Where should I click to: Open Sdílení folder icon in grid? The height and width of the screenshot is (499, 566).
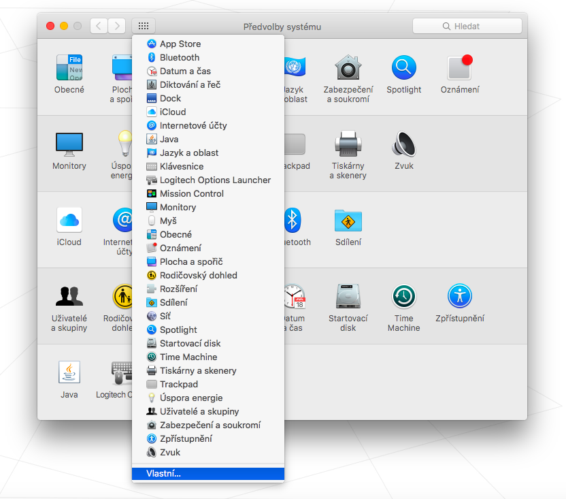click(x=348, y=221)
